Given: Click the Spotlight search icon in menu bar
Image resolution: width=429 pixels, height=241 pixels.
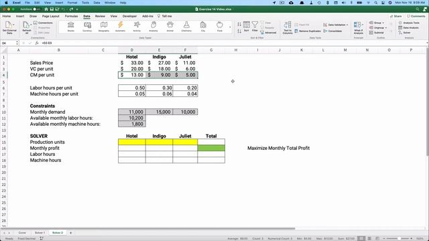Looking at the screenshot, I should click(376, 3).
